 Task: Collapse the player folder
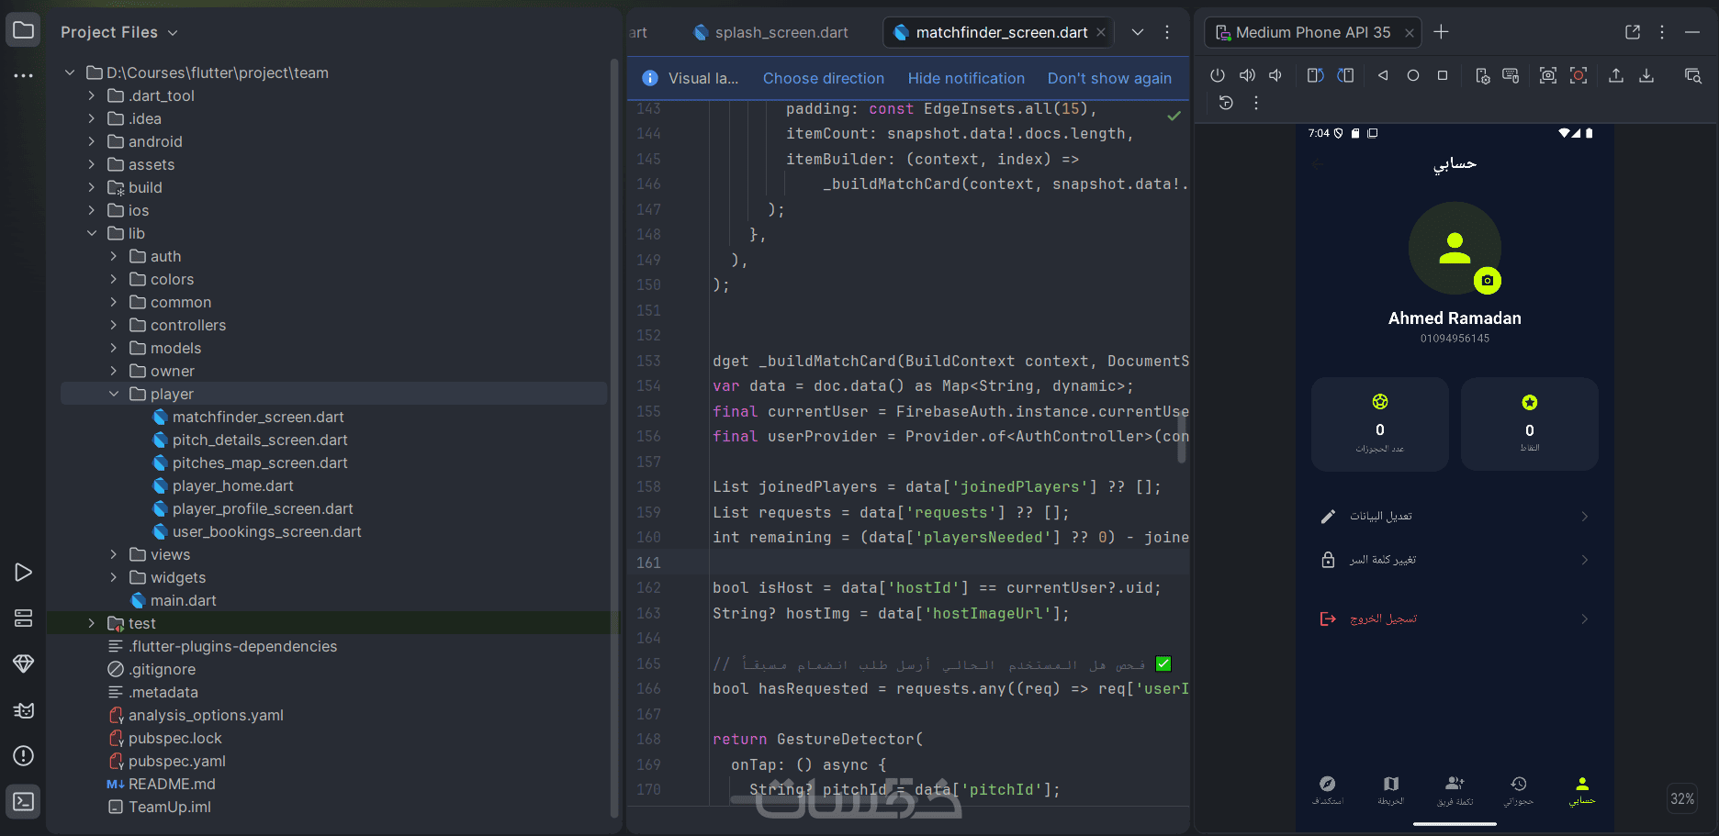coord(114,394)
